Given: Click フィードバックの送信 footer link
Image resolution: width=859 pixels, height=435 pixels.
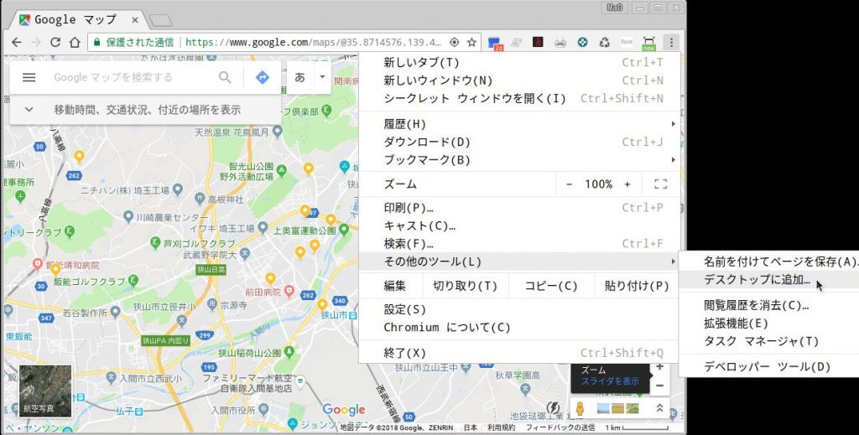Looking at the screenshot, I should point(560,427).
